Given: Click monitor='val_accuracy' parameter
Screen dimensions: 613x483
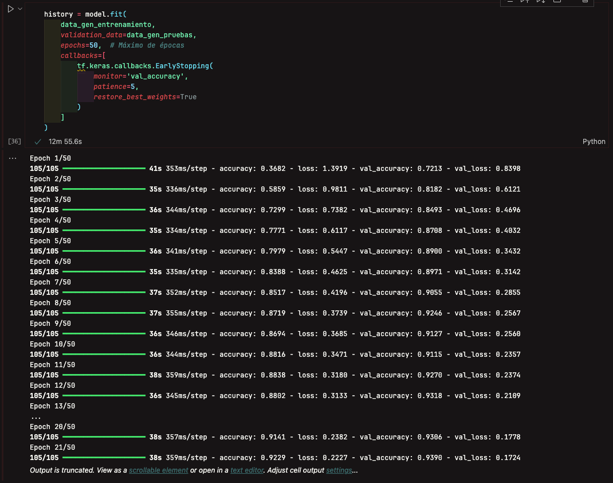Looking at the screenshot, I should point(140,76).
